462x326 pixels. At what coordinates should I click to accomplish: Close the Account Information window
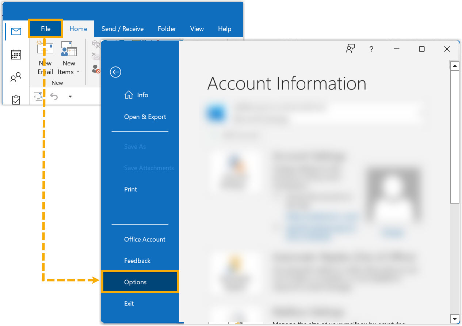(x=447, y=49)
